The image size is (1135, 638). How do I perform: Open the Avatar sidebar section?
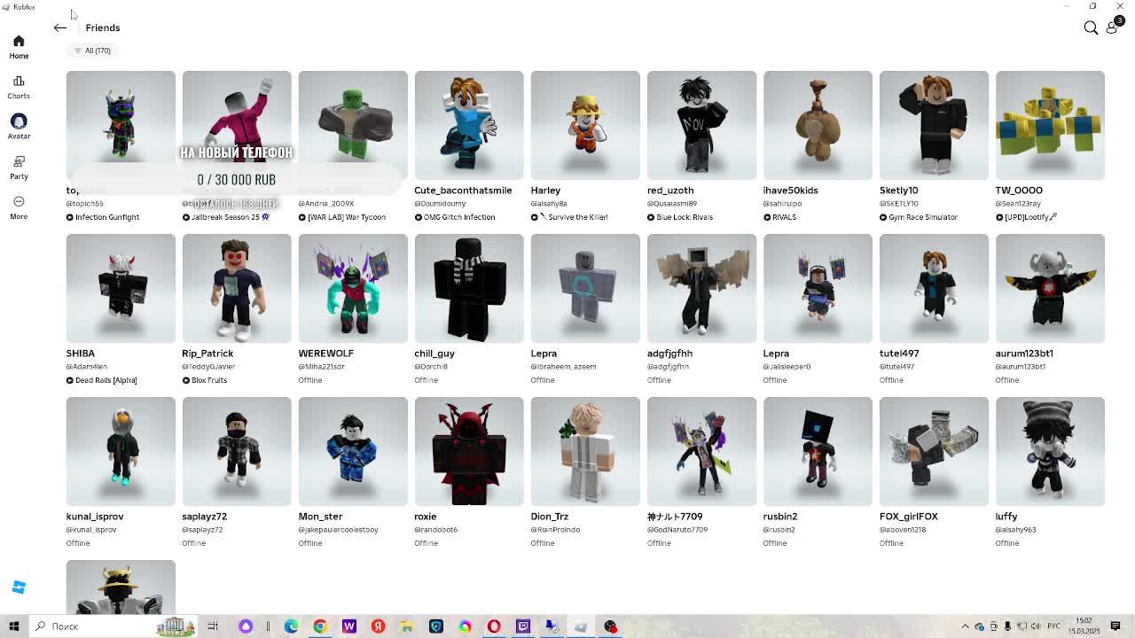[x=19, y=127]
